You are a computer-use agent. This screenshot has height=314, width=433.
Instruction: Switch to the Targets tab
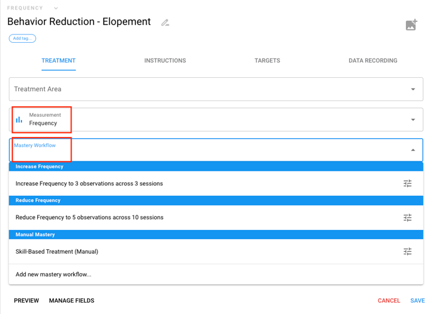[x=267, y=61]
